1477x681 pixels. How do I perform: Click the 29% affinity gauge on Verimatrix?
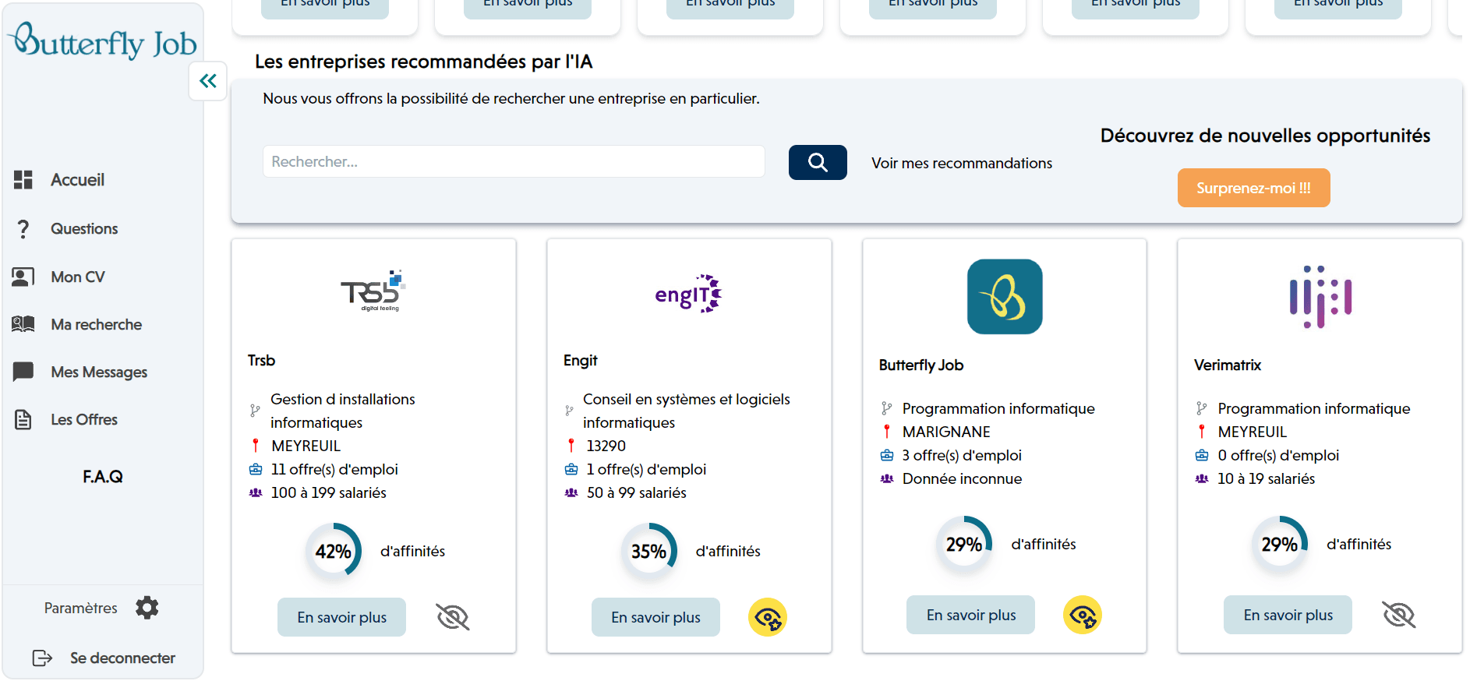(1280, 545)
